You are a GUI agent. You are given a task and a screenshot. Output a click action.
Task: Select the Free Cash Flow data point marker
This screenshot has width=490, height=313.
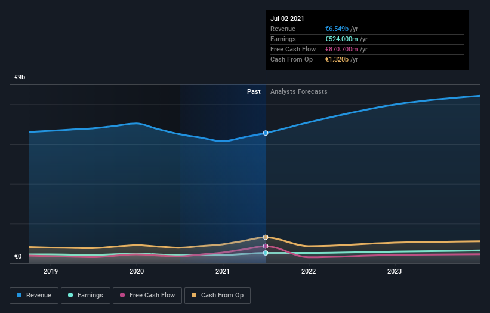266,246
